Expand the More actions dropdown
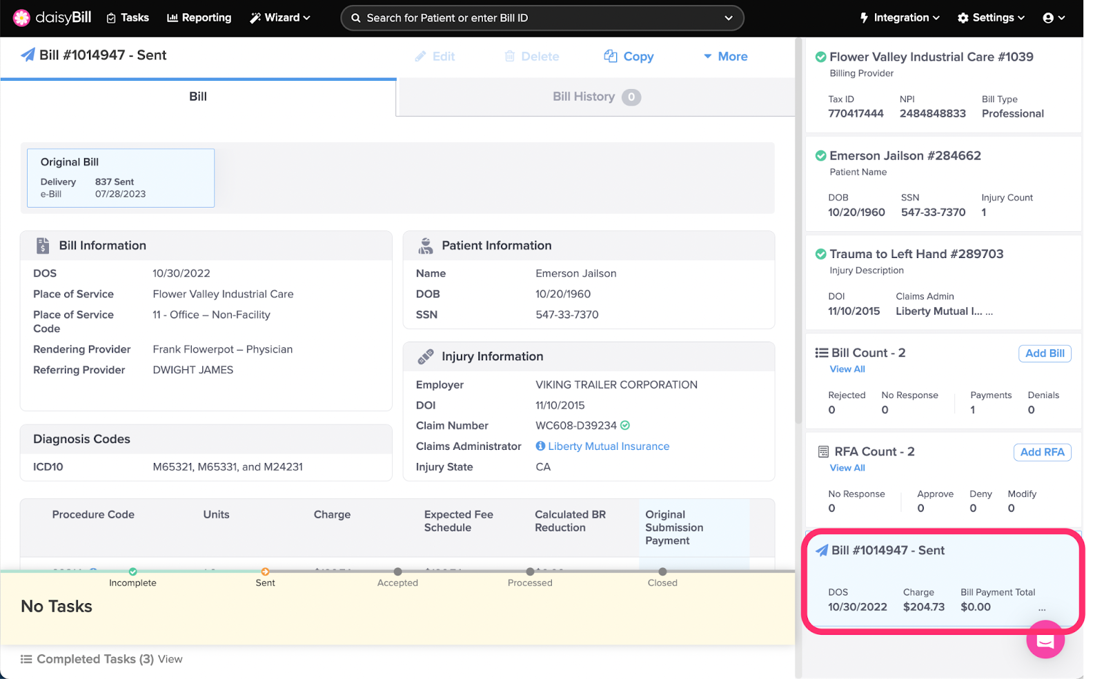 click(725, 57)
